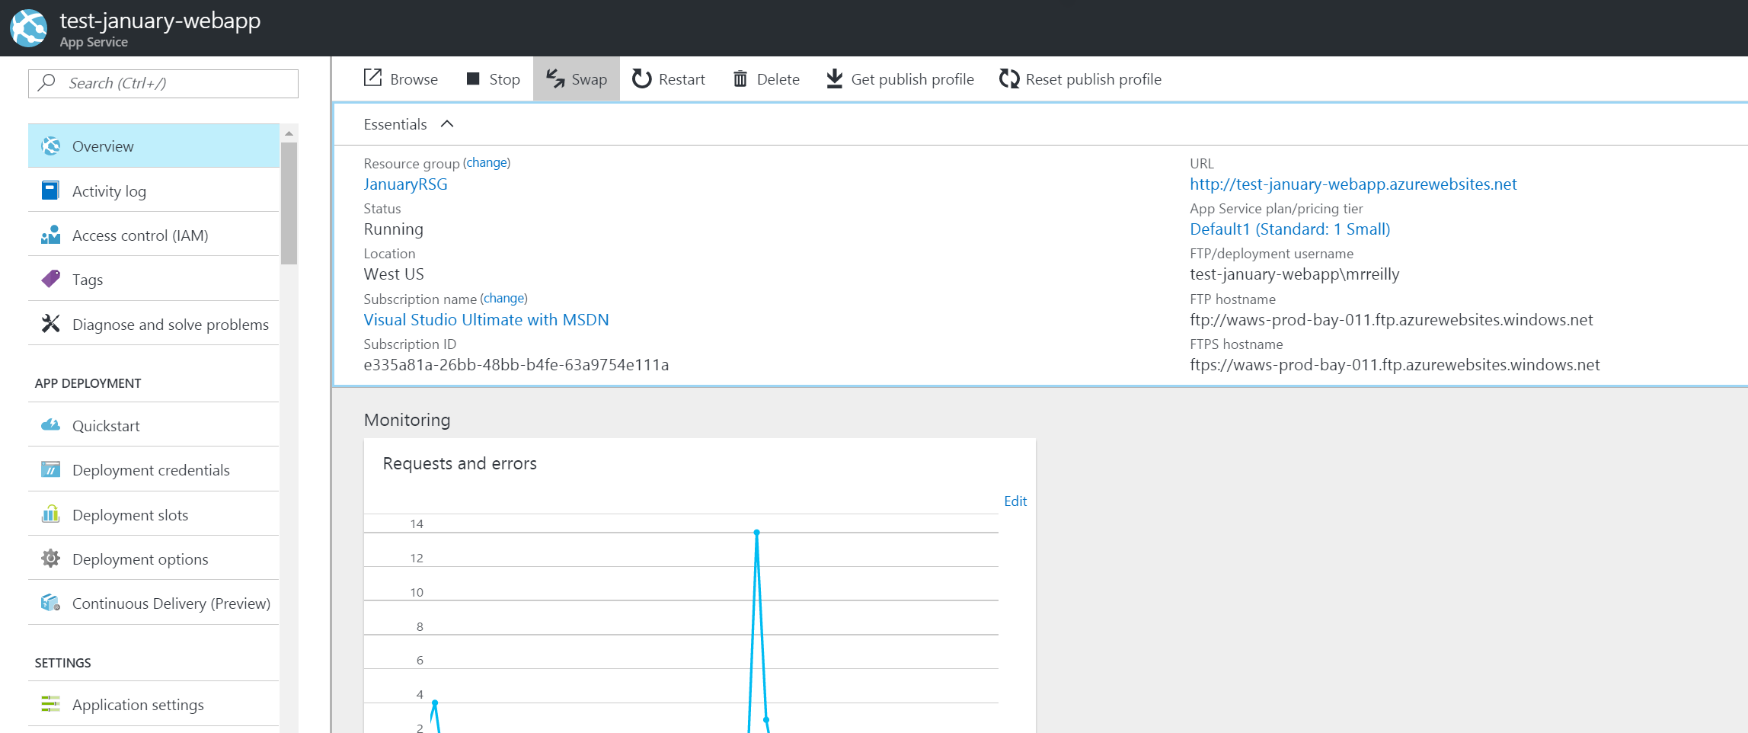Click the Diagnose and solve problems wrench icon
The width and height of the screenshot is (1748, 733).
(x=51, y=324)
